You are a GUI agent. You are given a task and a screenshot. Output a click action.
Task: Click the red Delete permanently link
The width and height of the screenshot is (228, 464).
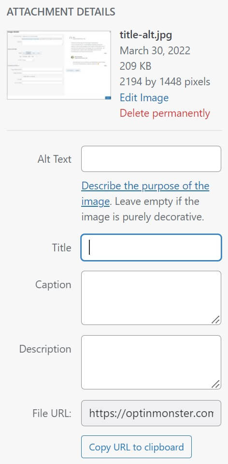(165, 113)
